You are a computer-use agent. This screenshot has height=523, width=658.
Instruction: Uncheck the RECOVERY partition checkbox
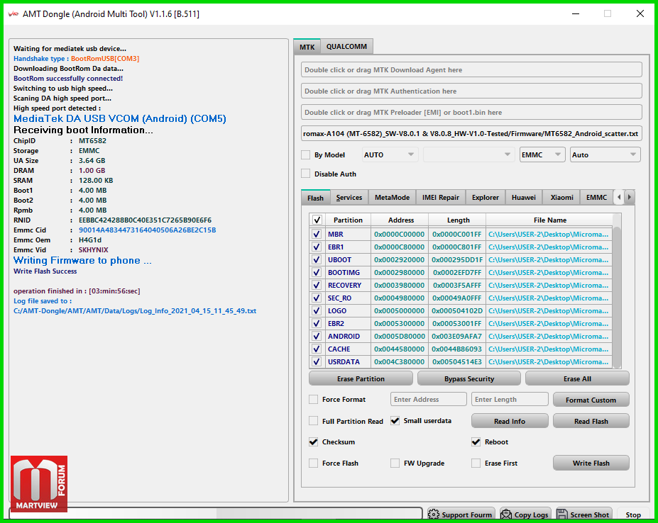(317, 286)
